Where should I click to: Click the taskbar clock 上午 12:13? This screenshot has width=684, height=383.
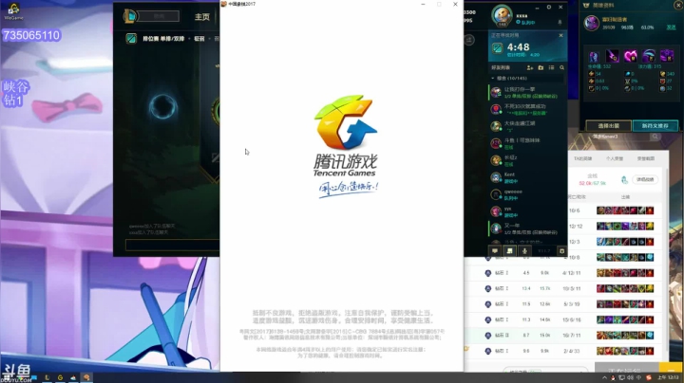pos(668,377)
